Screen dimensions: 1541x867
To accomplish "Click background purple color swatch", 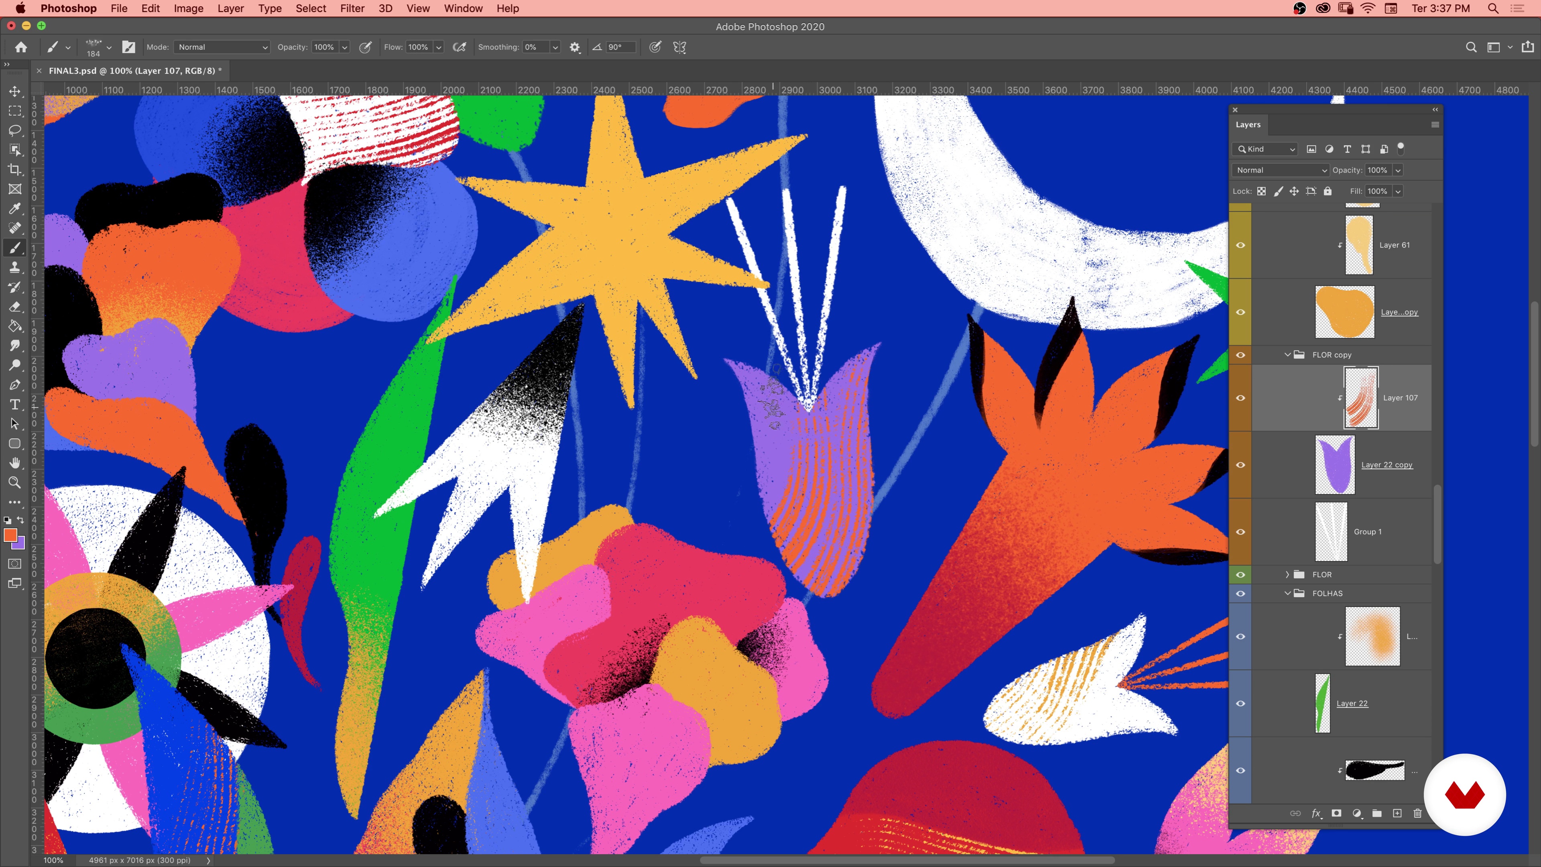I will [21, 544].
